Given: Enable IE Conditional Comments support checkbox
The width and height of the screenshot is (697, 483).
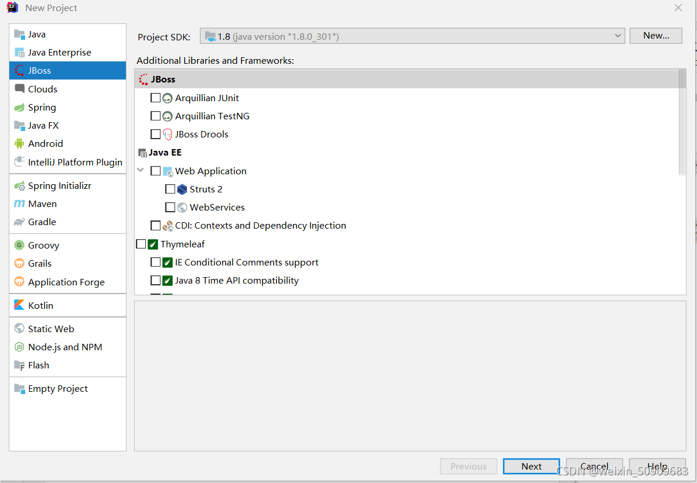Looking at the screenshot, I should click(156, 263).
